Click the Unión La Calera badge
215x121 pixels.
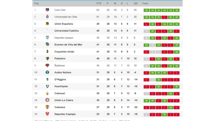tap(47, 100)
